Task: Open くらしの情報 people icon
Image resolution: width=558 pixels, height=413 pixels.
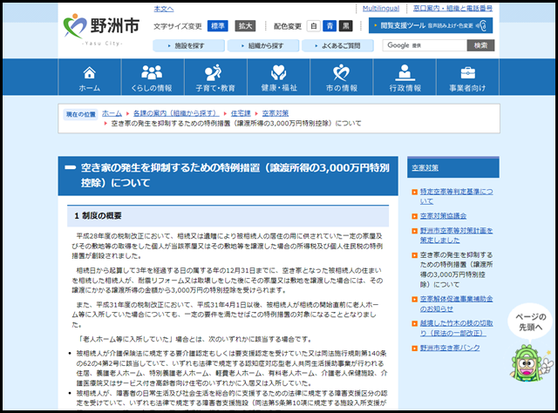Action: 152,73
